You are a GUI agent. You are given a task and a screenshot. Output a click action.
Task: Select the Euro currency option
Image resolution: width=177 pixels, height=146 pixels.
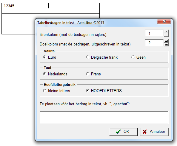tap(50, 57)
